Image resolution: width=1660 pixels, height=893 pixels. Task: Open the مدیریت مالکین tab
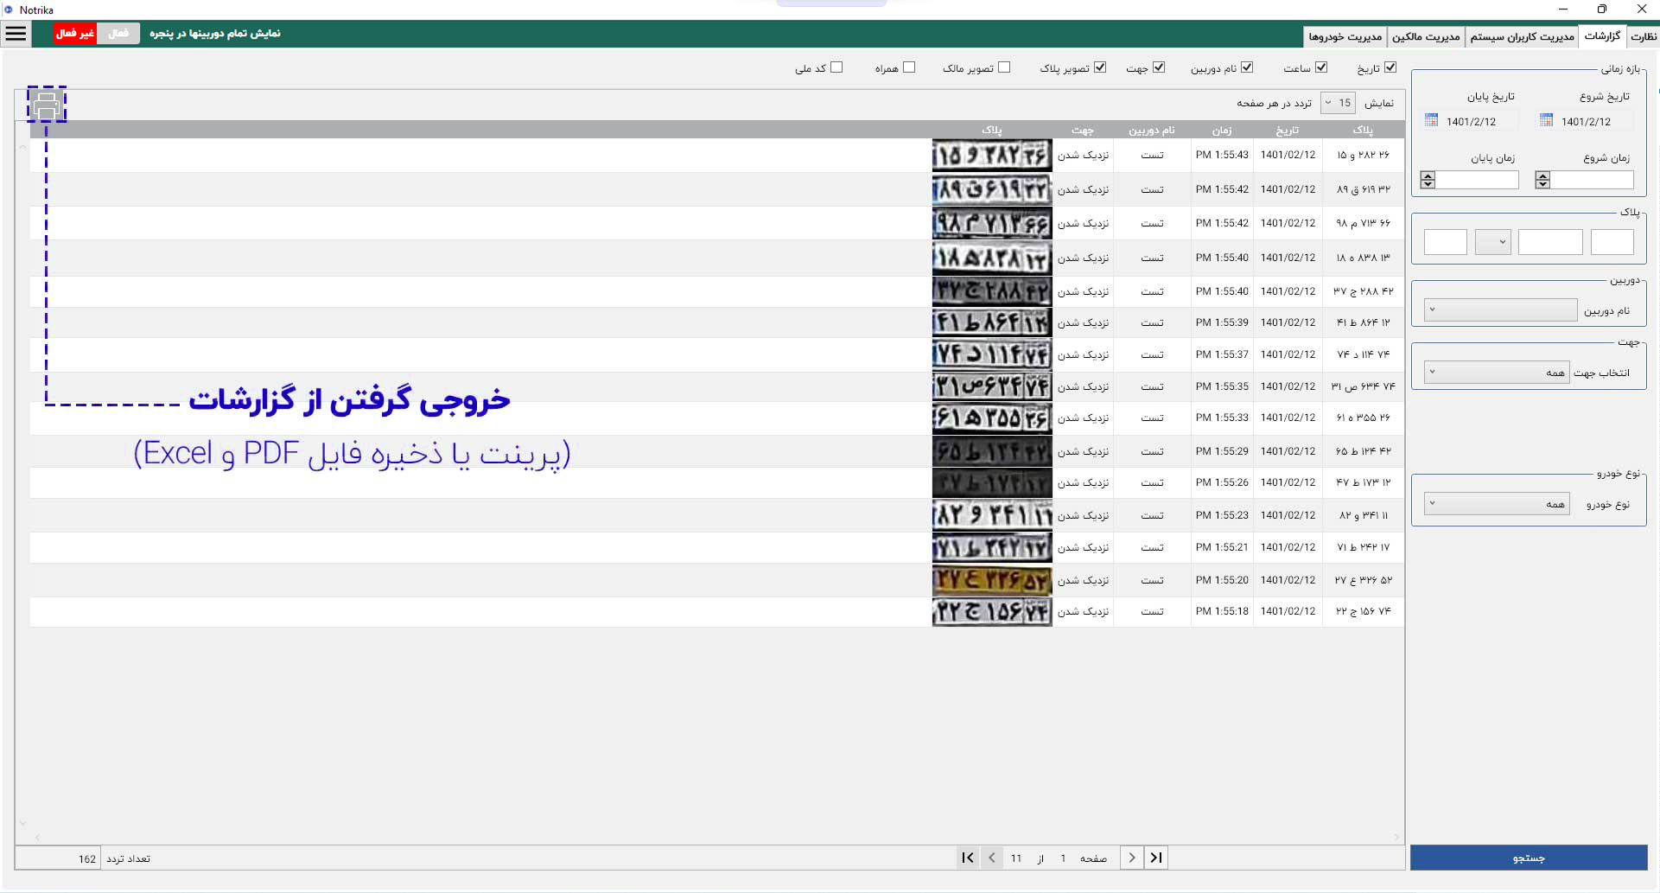1426,36
